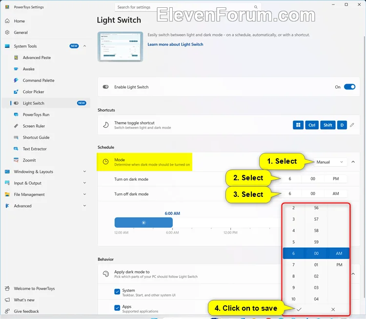Open Advanced Paste icon
This screenshot has width=366, height=319.
[x=16, y=58]
